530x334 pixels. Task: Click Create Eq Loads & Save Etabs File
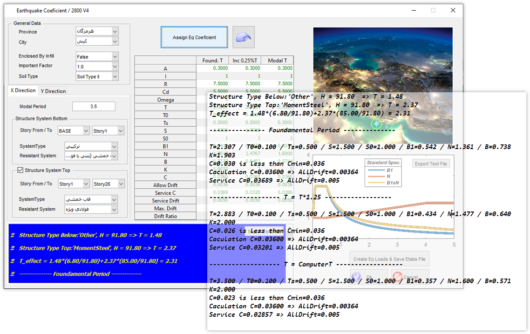[x=389, y=259]
